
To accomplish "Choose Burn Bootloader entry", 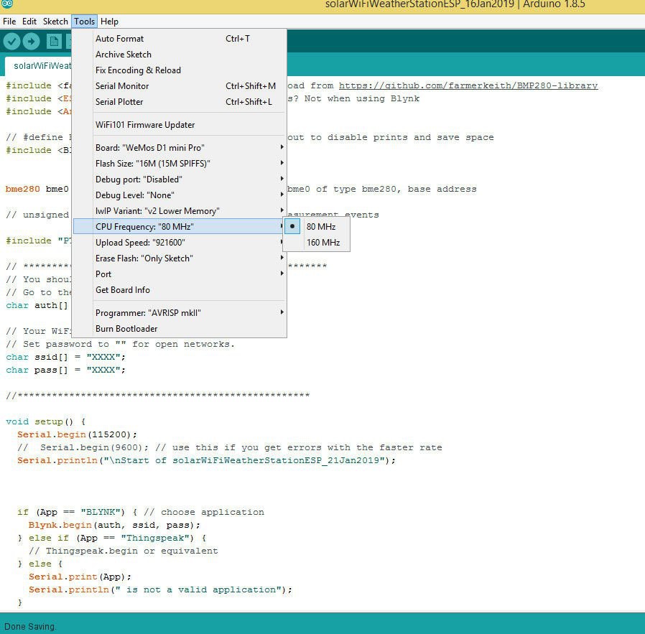I will pos(179,329).
